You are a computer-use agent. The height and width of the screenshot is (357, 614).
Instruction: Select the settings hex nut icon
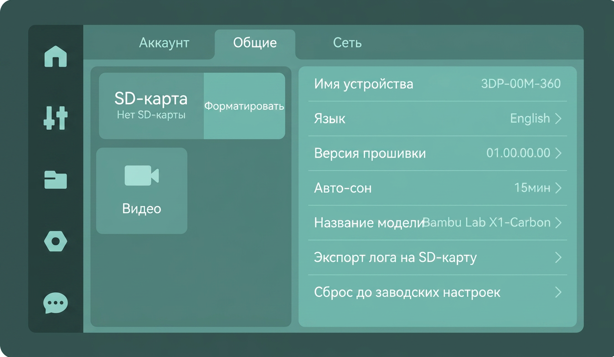pos(56,241)
